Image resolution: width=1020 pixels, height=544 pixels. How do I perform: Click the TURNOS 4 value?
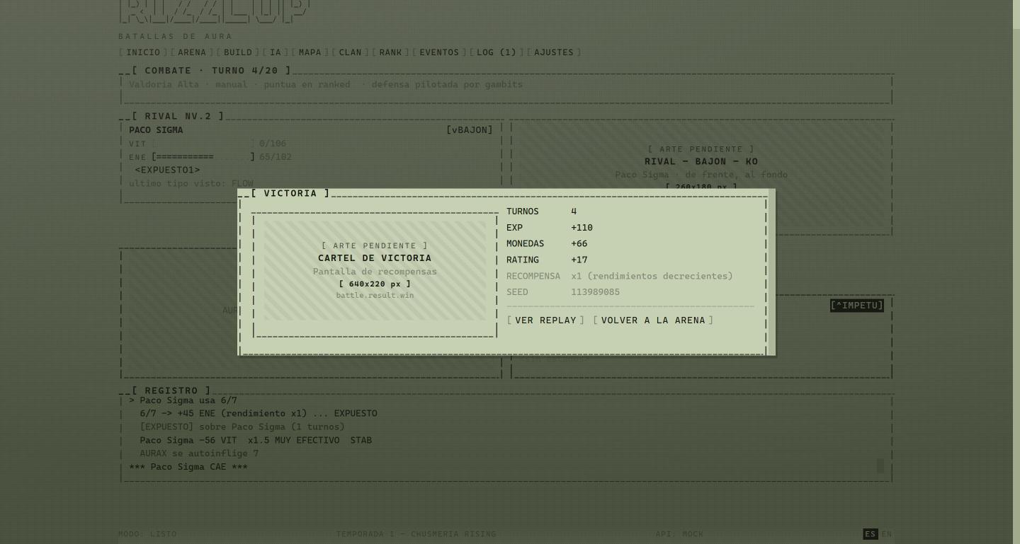574,212
